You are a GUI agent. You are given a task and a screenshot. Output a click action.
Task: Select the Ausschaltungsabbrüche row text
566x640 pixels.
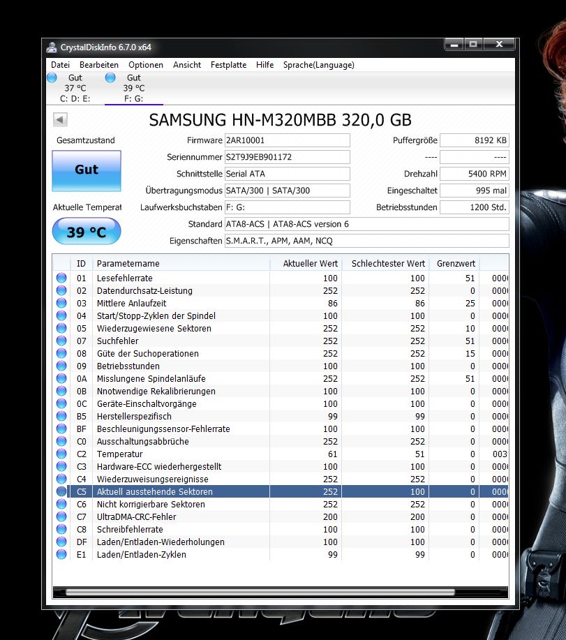[143, 442]
